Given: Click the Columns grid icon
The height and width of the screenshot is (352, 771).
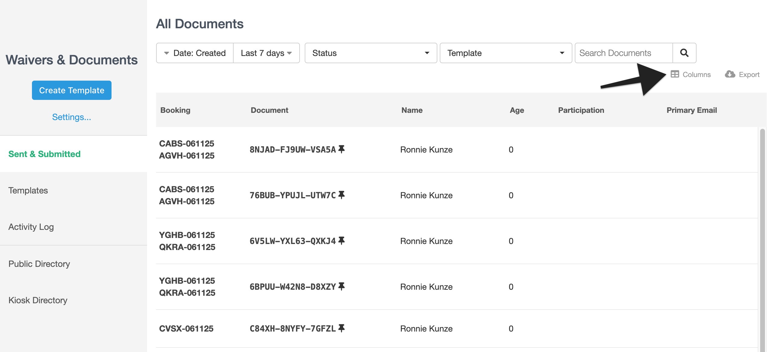Looking at the screenshot, I should 675,74.
